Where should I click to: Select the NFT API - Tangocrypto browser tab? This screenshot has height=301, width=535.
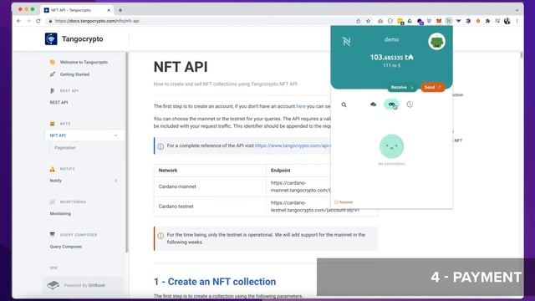point(77,10)
